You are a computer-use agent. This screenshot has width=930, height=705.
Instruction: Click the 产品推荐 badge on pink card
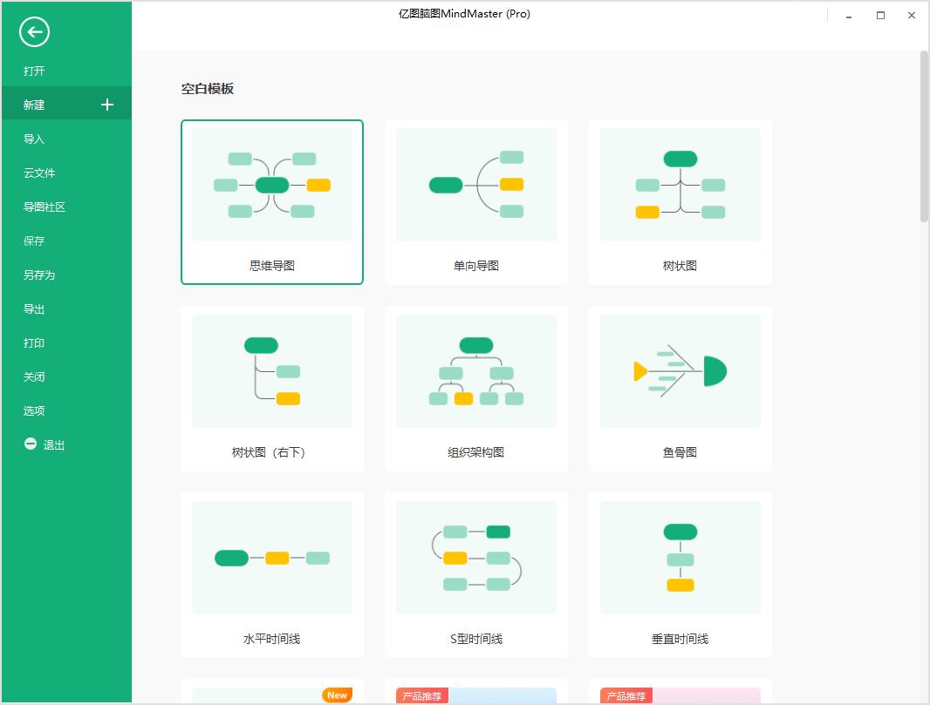[x=626, y=696]
